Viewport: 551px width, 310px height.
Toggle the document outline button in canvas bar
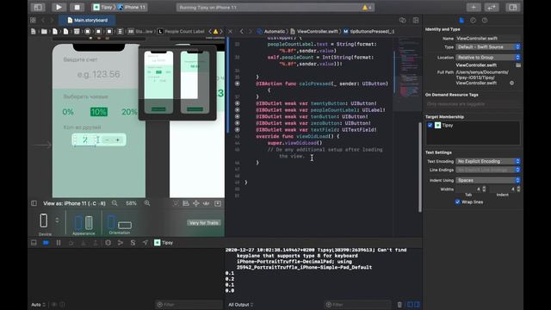[34, 203]
